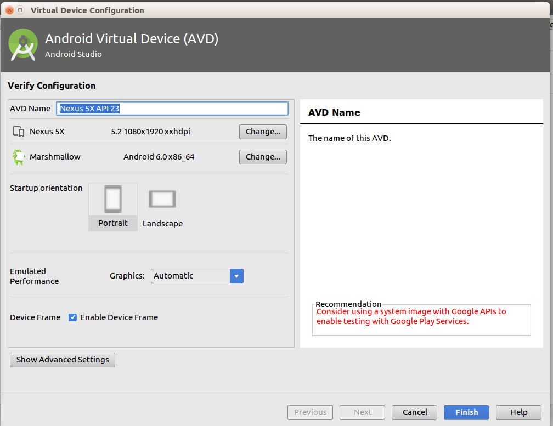Change the Nexus 5X device hardware
This screenshot has height=426, width=553.
click(x=262, y=132)
